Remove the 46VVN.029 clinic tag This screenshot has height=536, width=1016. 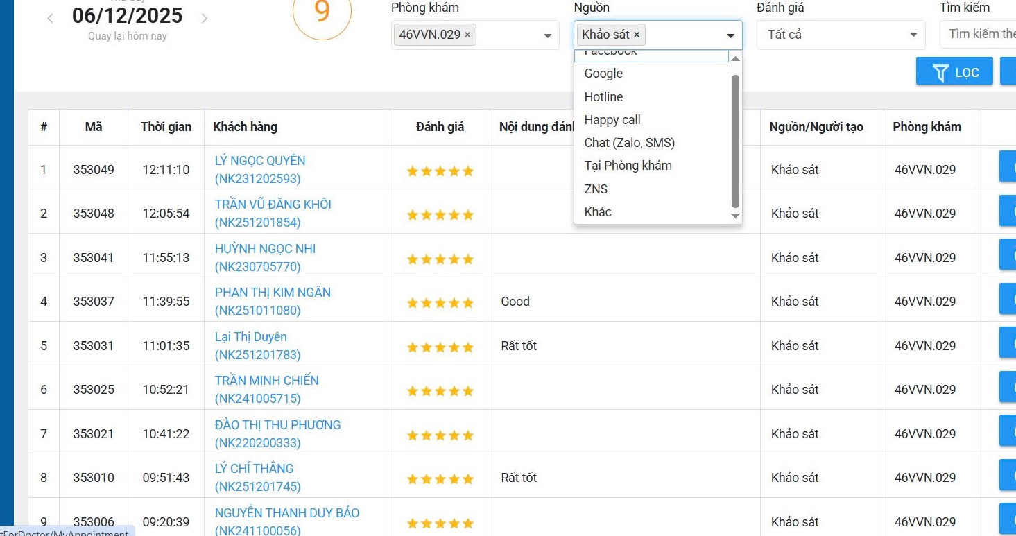click(467, 35)
